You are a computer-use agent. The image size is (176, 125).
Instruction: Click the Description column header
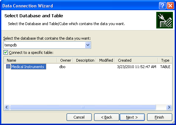coord(85,60)
